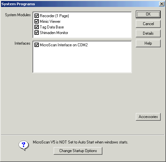The image size is (166, 162).
Task: Select MicroScan Interface on COM2 entry text
Action: click(x=64, y=45)
